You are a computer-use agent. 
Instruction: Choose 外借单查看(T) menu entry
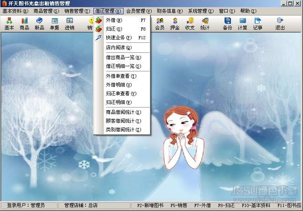[x=122, y=76]
